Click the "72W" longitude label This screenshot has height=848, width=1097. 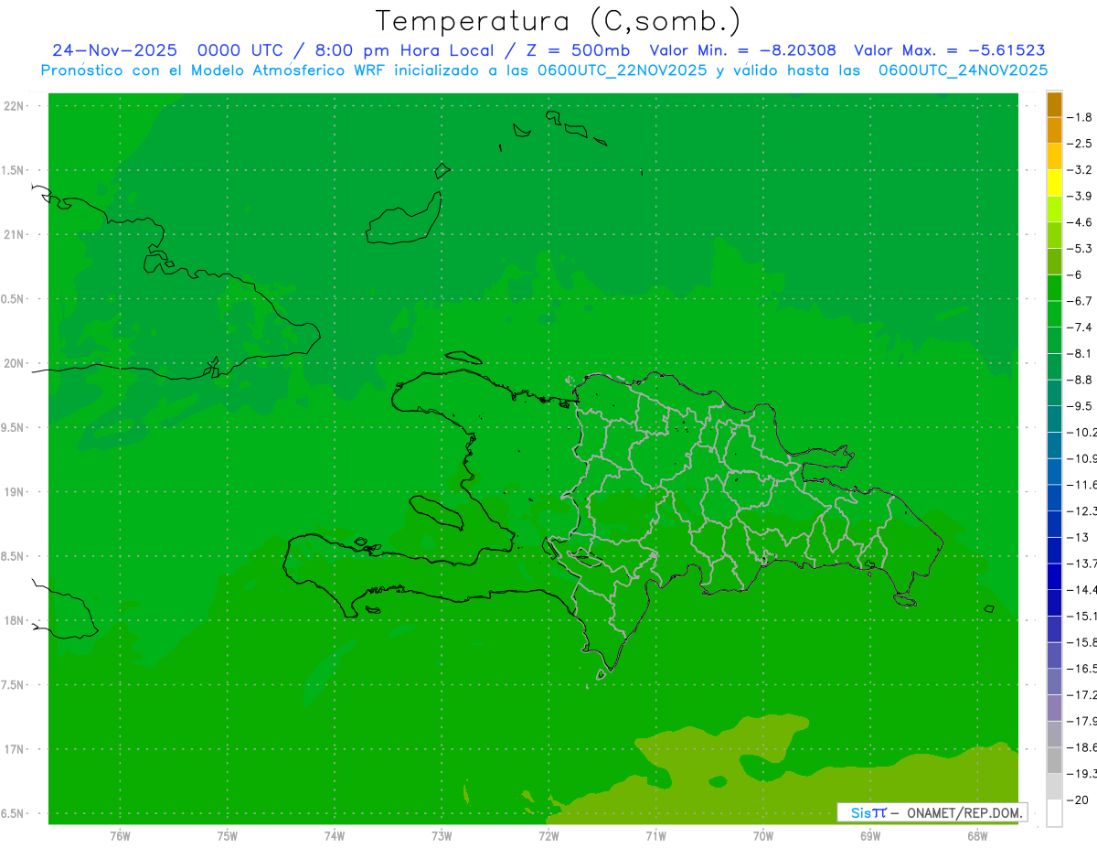(x=549, y=835)
